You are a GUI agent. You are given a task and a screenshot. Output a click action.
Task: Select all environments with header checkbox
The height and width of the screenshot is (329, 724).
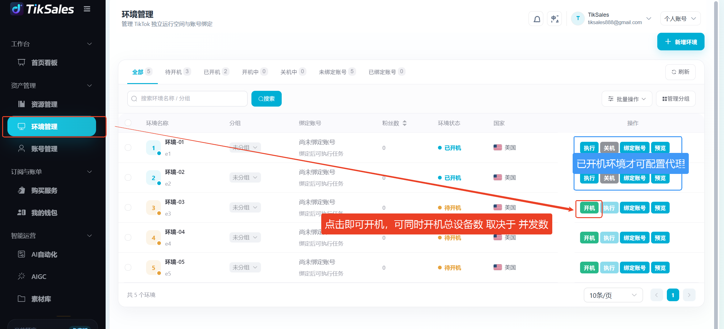128,123
